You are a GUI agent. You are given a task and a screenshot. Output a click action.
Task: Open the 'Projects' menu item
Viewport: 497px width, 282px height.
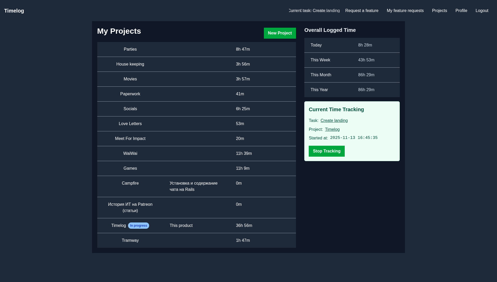439,11
